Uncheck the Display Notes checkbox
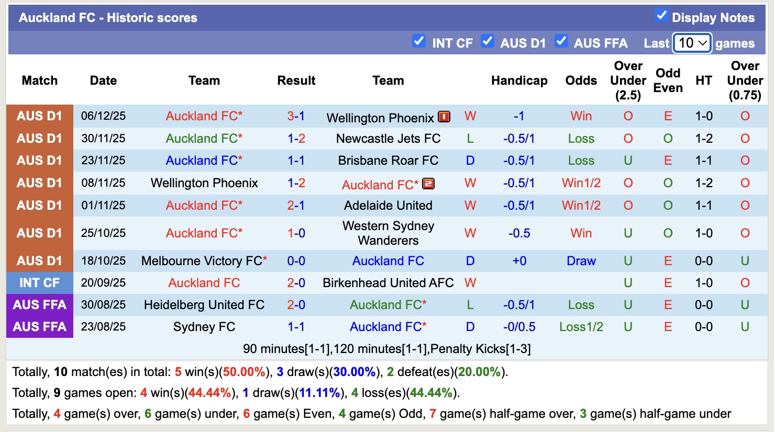775x432 pixels. point(662,16)
